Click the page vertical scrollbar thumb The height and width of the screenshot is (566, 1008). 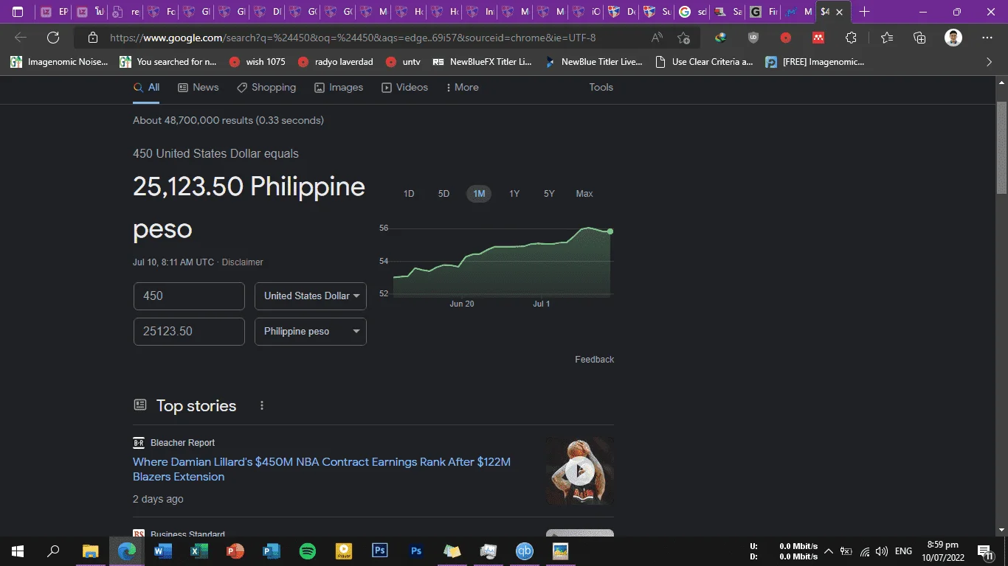click(x=1001, y=147)
